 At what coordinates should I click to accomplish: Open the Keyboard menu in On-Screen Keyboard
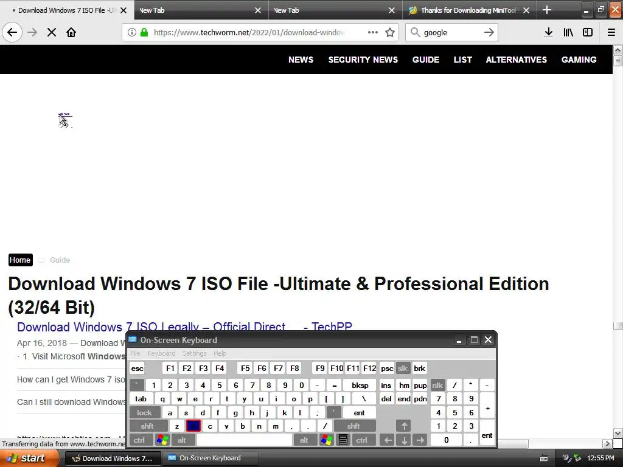[161, 353]
